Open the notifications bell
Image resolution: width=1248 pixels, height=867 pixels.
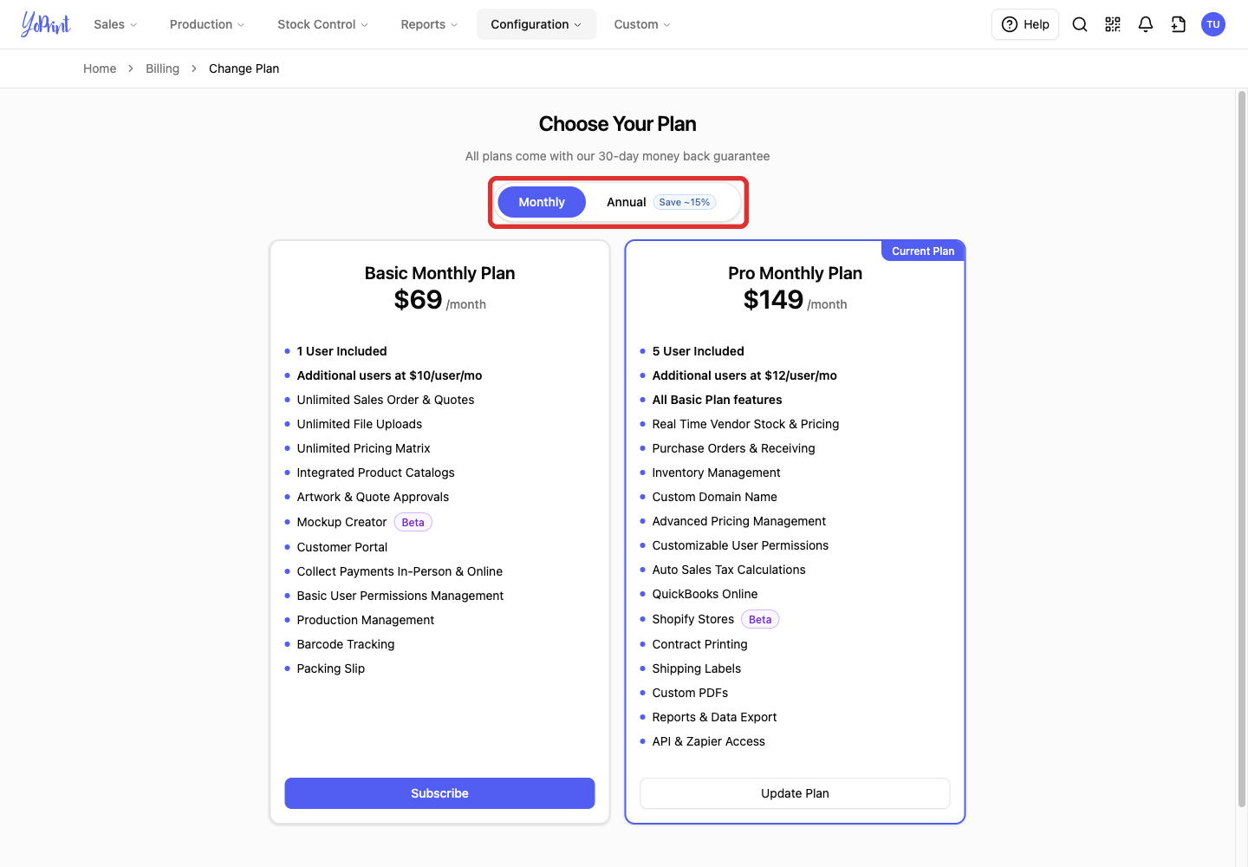point(1146,24)
